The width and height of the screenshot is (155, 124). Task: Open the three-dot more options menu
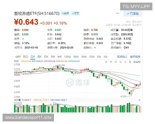117,13
